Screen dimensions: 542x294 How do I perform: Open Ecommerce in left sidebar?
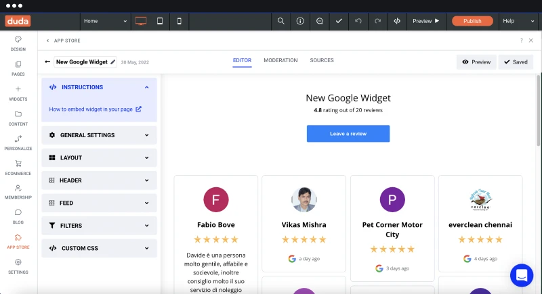(18, 168)
